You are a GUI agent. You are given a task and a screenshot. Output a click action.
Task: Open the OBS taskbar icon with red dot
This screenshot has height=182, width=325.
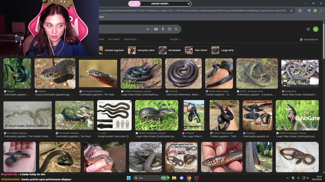pos(197,178)
